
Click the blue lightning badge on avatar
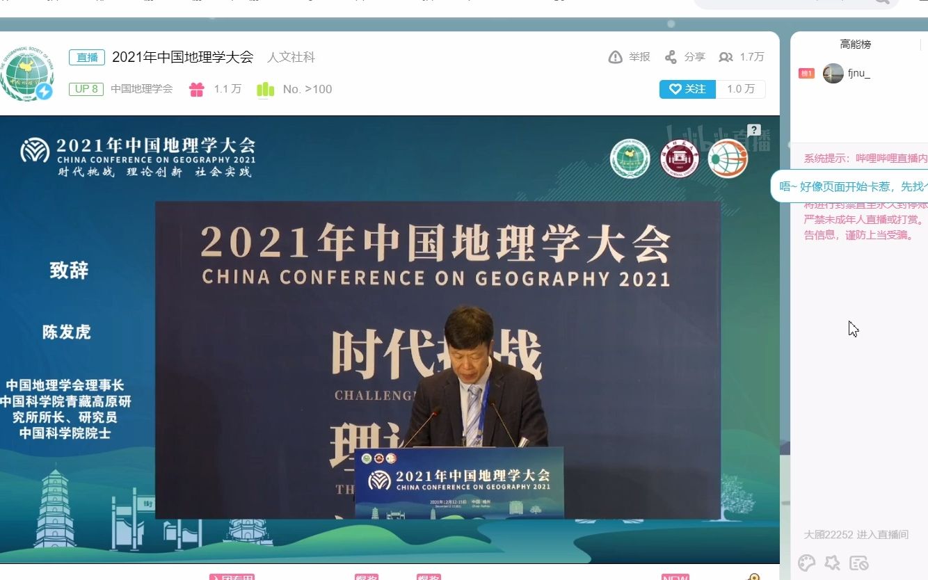pyautogui.click(x=44, y=91)
